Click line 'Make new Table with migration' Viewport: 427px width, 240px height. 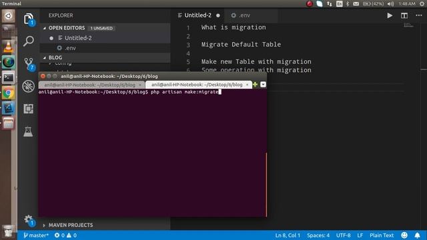[256, 62]
